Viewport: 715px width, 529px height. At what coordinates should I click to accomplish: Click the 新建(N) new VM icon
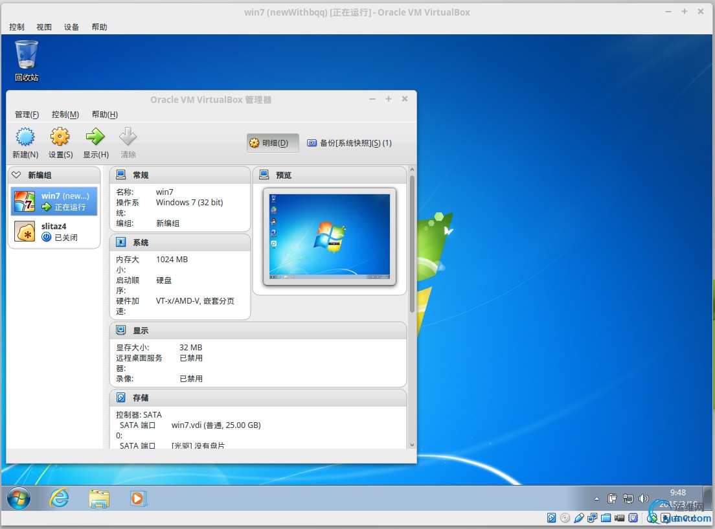[x=25, y=137]
